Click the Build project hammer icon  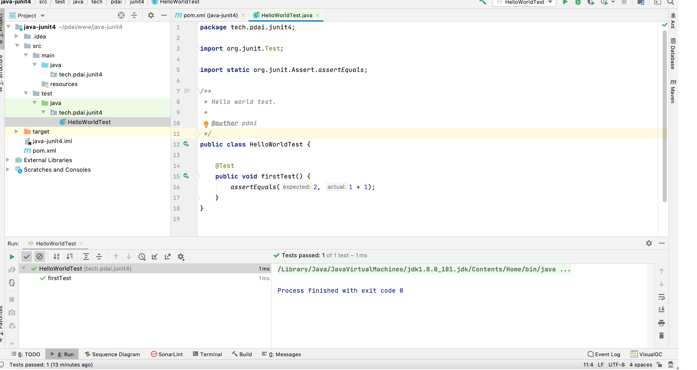[x=483, y=2]
